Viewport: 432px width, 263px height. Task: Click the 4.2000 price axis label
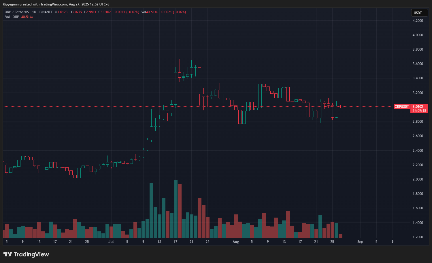418,21
